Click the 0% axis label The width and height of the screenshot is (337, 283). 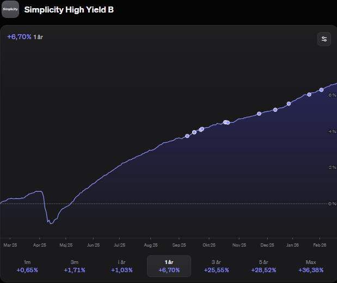point(332,204)
